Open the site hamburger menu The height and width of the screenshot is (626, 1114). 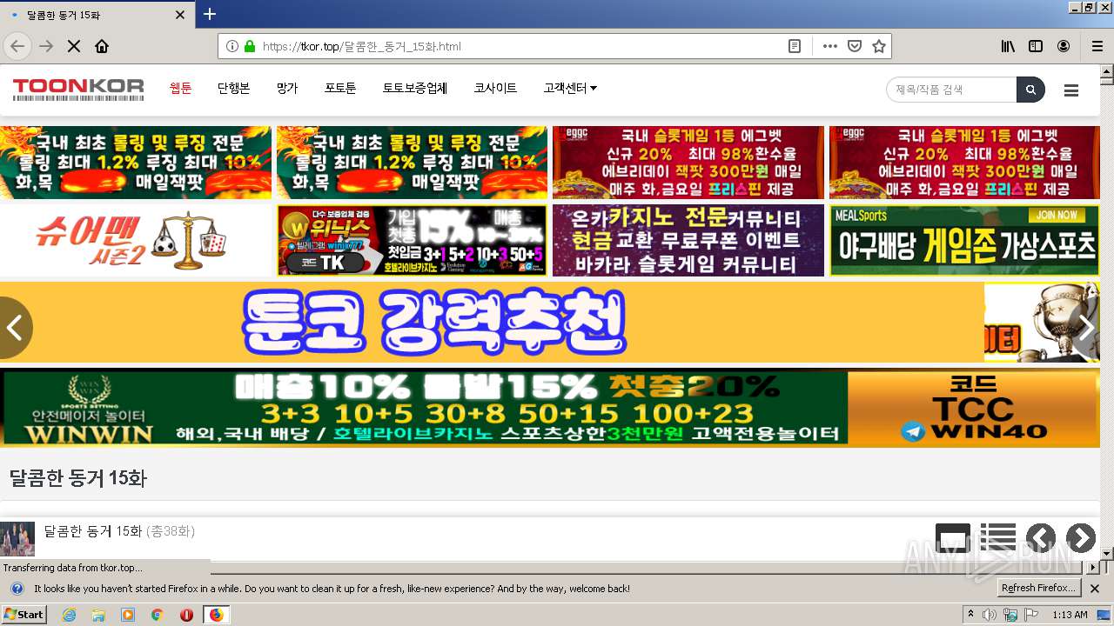[x=1071, y=90]
